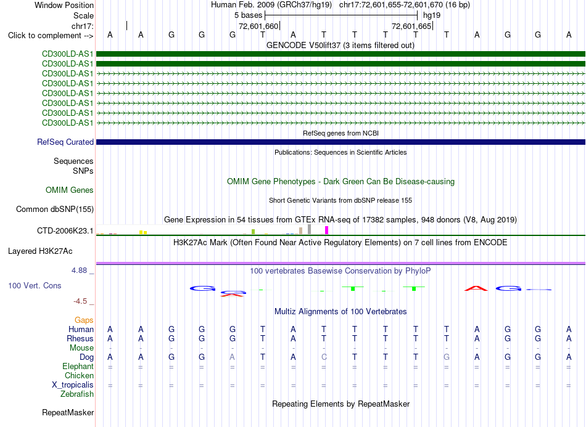
Task: Click 100 vertebrates Basewise Conservation by PhyloP
Action: (x=340, y=271)
